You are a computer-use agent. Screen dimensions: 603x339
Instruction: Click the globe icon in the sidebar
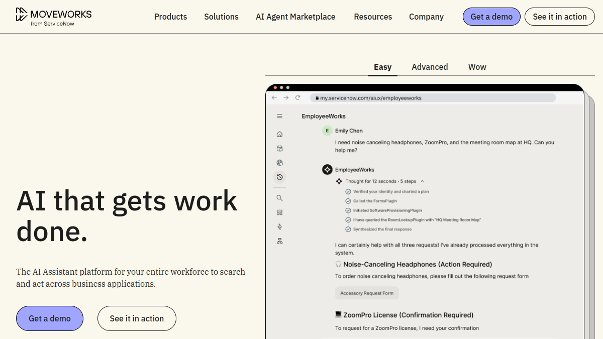pos(280,163)
